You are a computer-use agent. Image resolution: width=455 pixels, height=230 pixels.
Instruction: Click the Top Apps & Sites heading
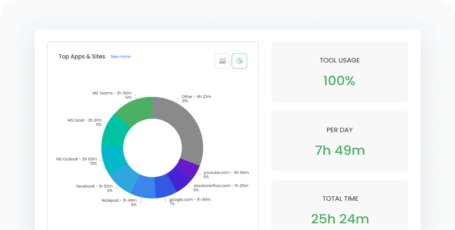pyautogui.click(x=82, y=56)
